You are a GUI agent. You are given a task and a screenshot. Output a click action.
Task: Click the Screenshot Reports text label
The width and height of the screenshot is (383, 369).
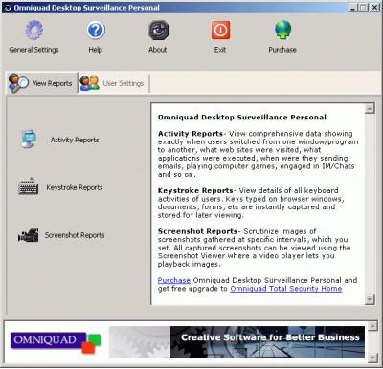75,235
